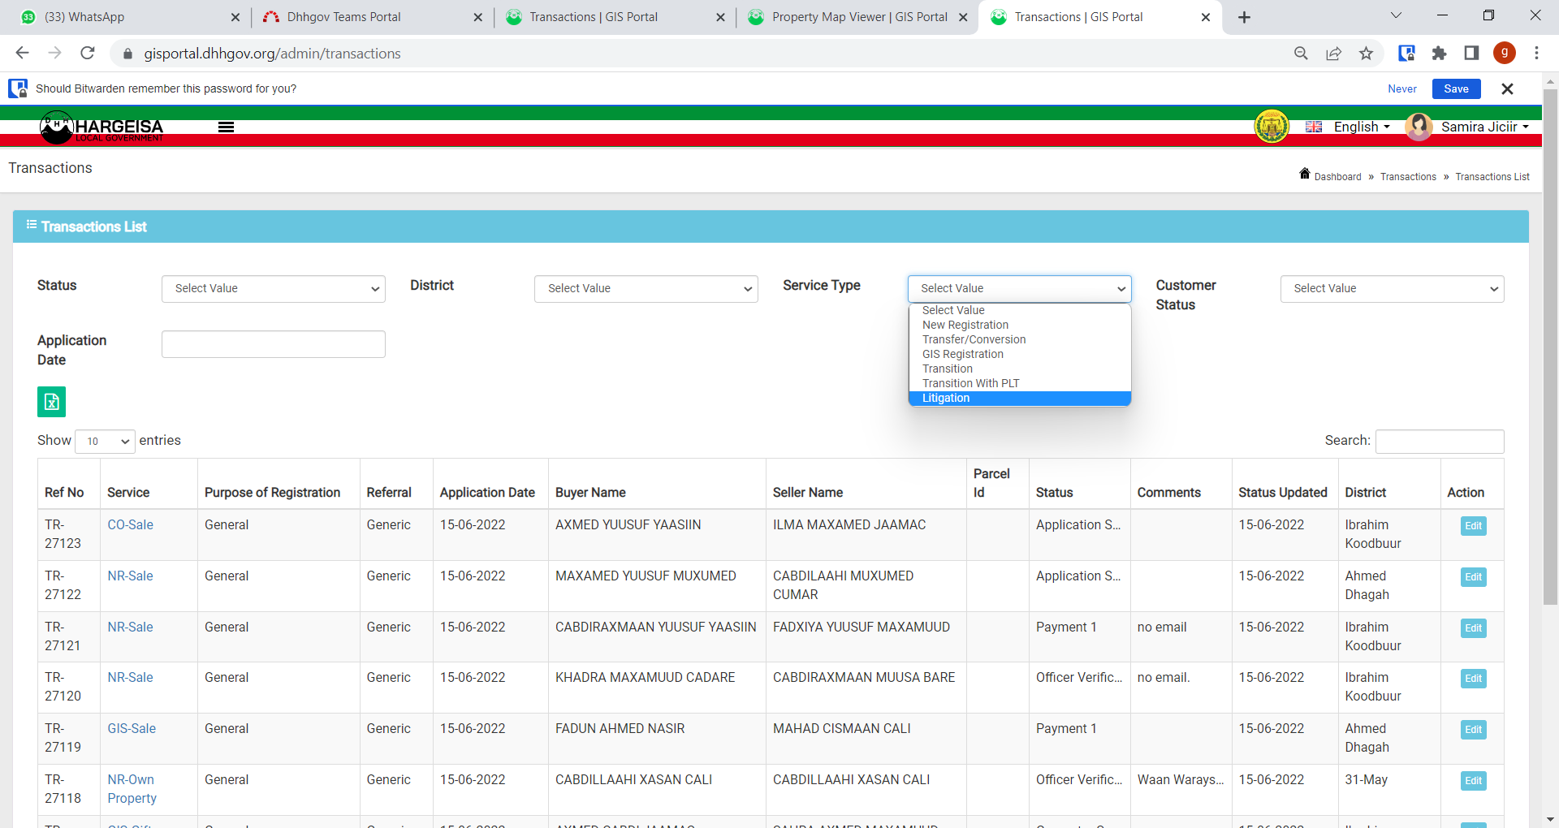Export transactions to Excel via green icon
The image size is (1559, 828).
coord(51,401)
